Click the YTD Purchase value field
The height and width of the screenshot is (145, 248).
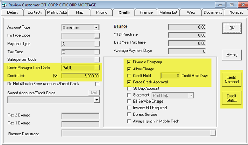click(187, 35)
